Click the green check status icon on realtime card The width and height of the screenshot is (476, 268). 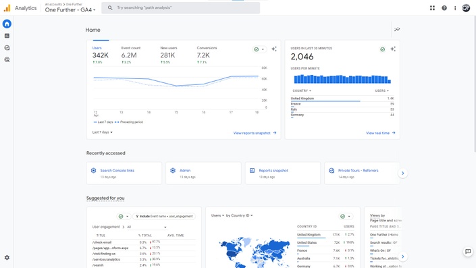(x=383, y=49)
